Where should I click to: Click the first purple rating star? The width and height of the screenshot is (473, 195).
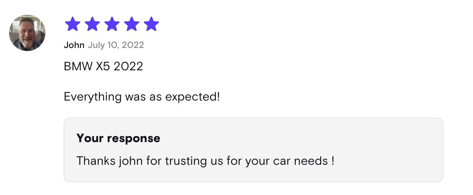(x=73, y=24)
